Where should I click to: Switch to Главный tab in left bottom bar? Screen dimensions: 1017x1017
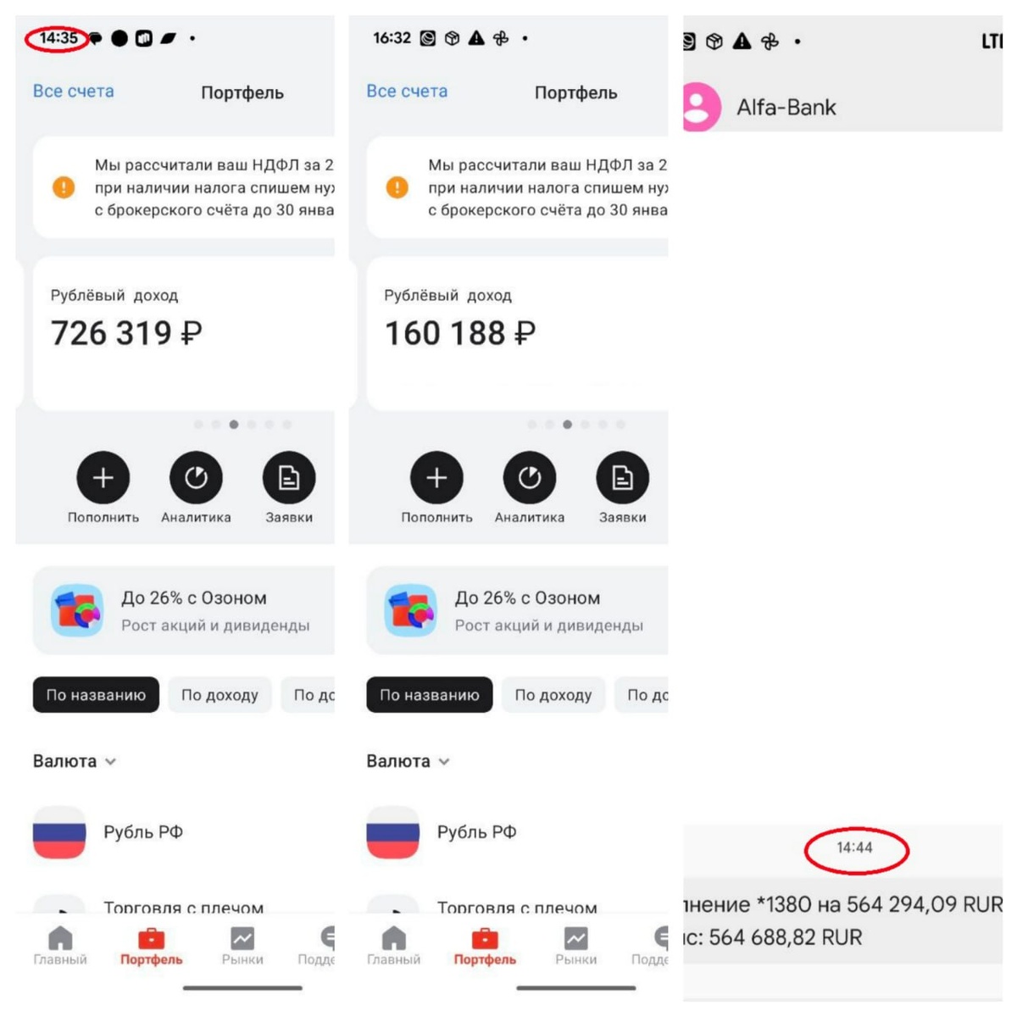[60, 946]
